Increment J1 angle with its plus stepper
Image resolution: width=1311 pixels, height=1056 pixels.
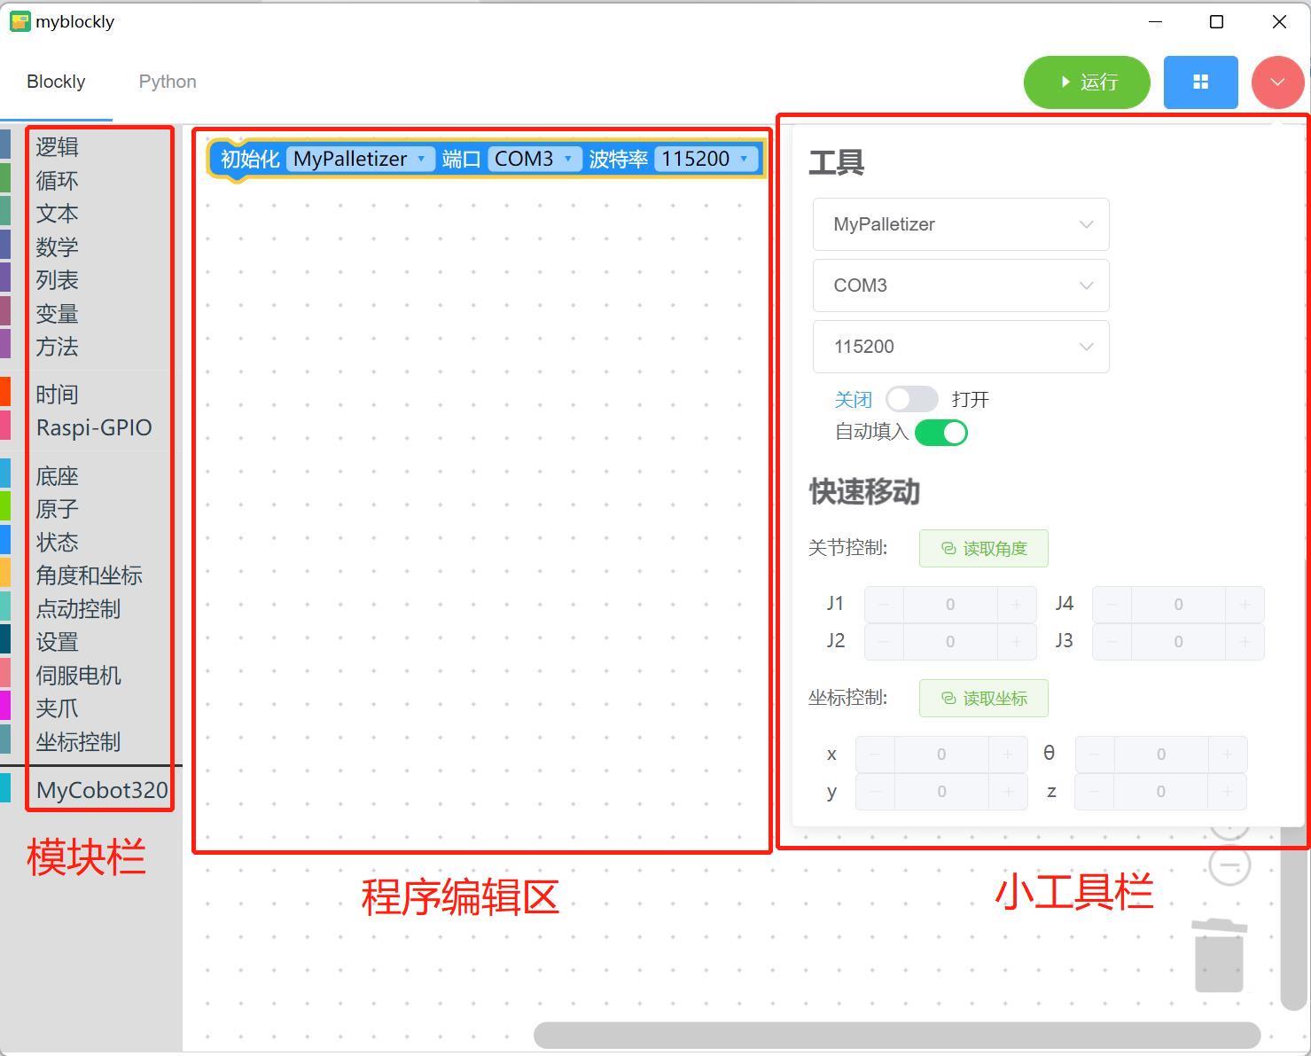[x=1016, y=604]
